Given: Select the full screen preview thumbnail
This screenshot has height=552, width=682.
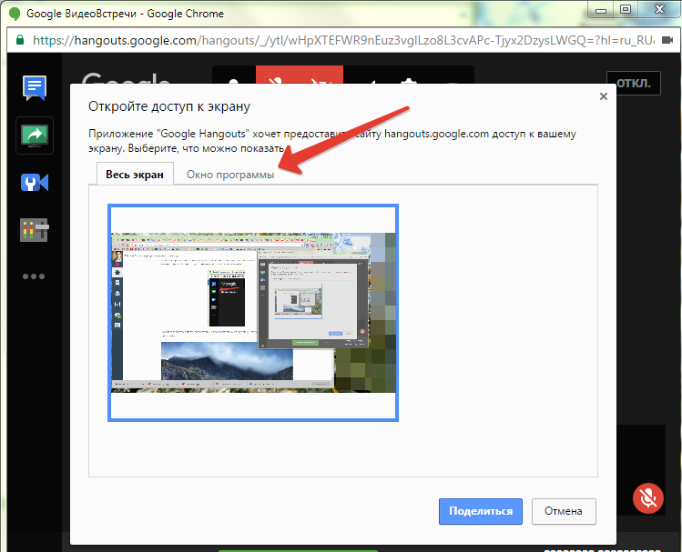Looking at the screenshot, I should click(x=253, y=313).
